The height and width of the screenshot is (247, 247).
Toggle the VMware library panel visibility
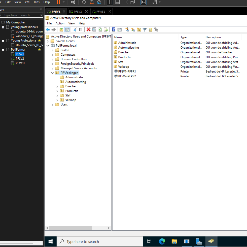tap(110, 2)
